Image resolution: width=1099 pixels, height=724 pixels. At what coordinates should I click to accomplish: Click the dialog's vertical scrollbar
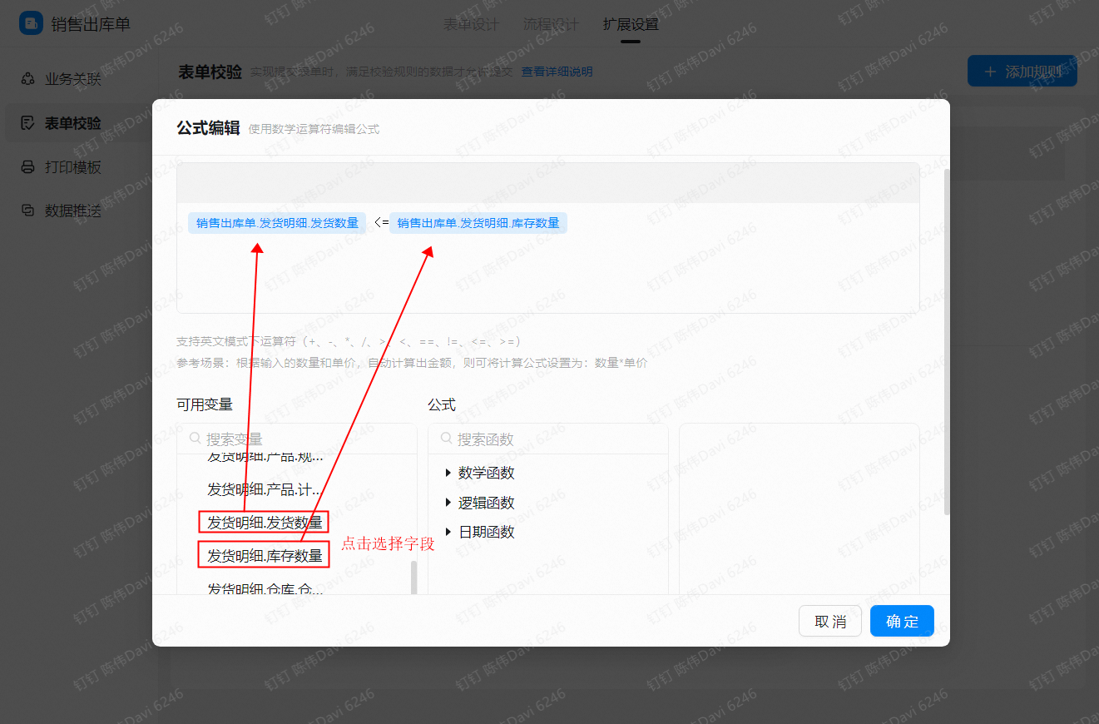pyautogui.click(x=946, y=341)
